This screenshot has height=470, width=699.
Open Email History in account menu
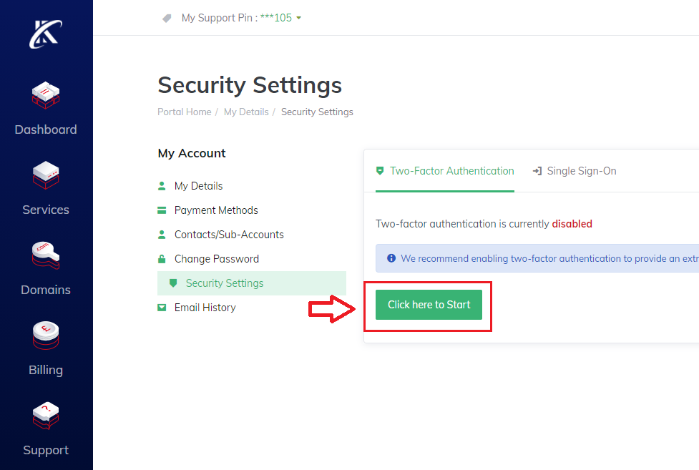[x=205, y=308]
